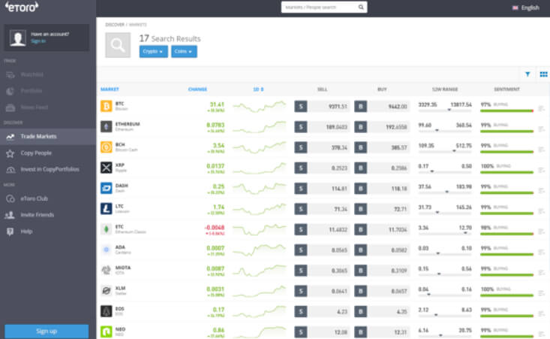Screen dimensions: 550x339
Task: Click the ETC Ethereum Classic icon
Action: [107, 229]
